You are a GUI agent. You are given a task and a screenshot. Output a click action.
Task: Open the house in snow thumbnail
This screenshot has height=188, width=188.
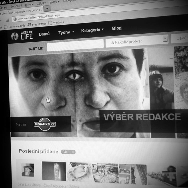(x=162, y=176)
